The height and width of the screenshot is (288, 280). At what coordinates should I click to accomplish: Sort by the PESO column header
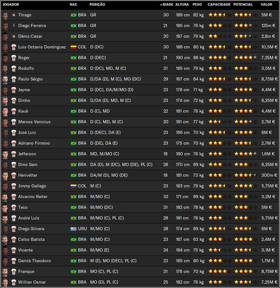click(x=197, y=4)
